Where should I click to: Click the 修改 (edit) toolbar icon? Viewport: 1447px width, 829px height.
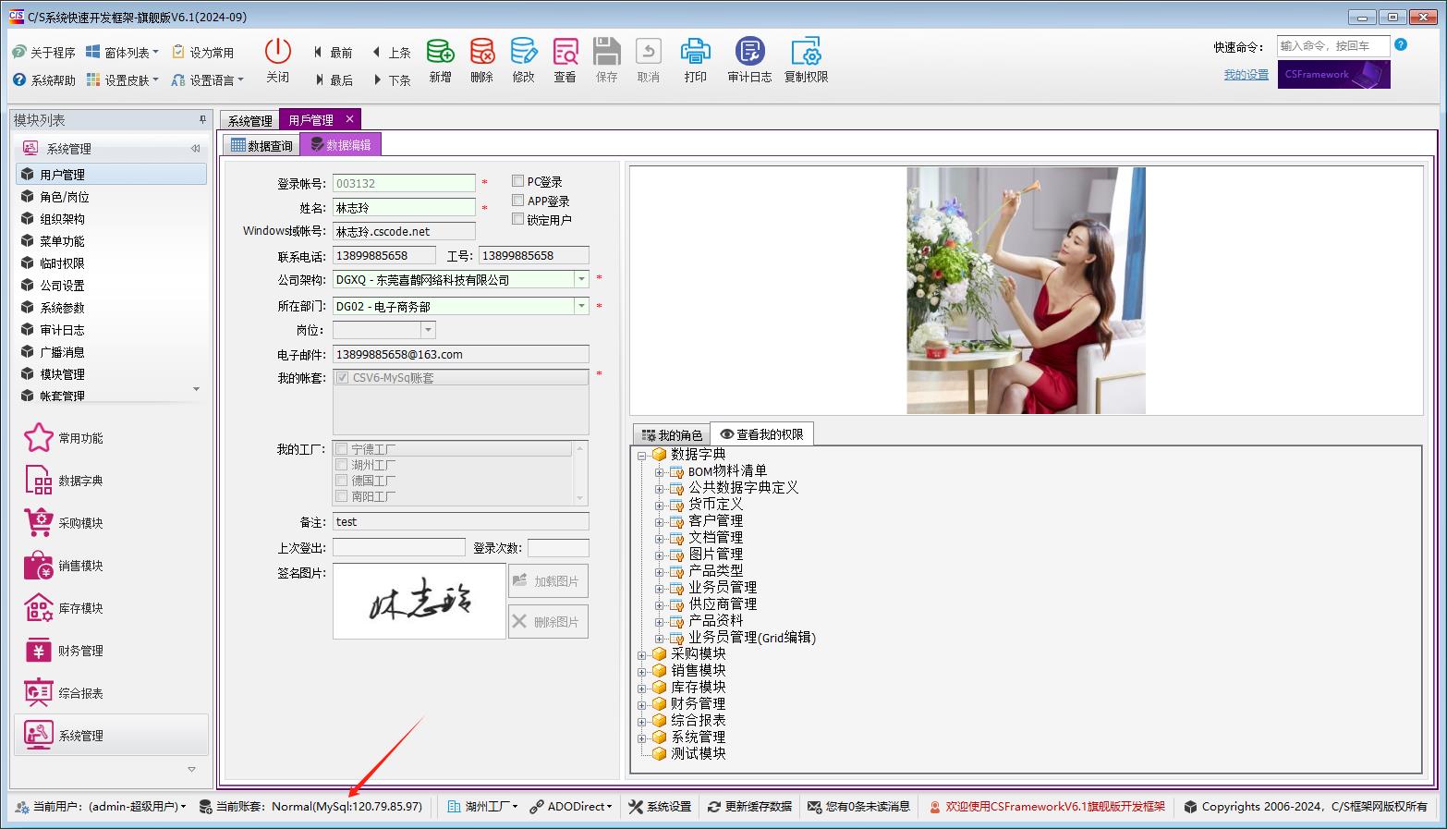click(523, 53)
